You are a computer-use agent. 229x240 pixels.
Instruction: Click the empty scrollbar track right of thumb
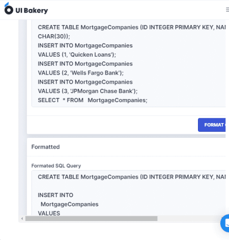pos(188,219)
